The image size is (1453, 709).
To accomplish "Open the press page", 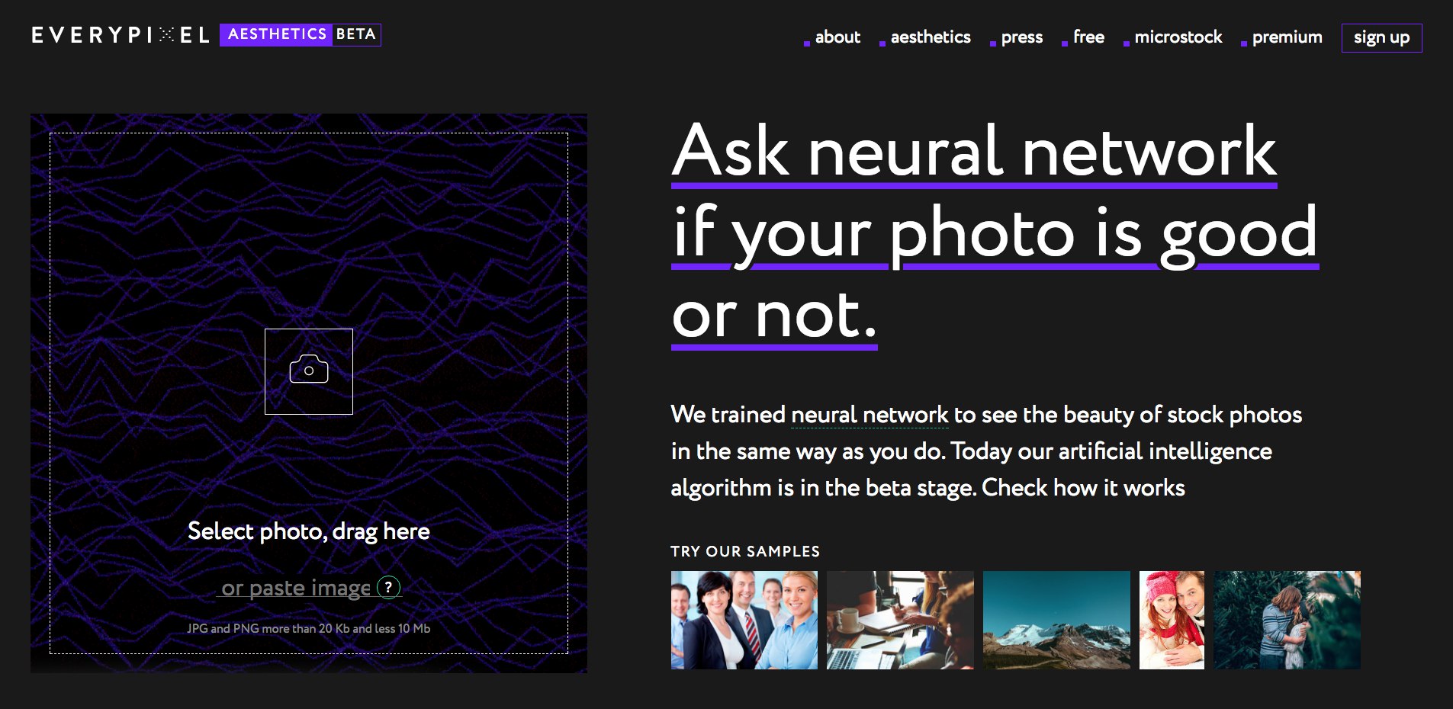I will (1022, 37).
